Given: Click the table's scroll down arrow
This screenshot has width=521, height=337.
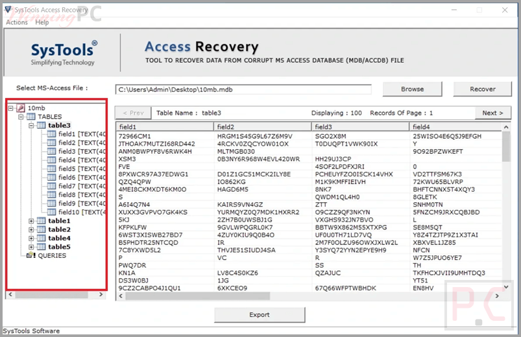Looking at the screenshot, I should coord(506,287).
